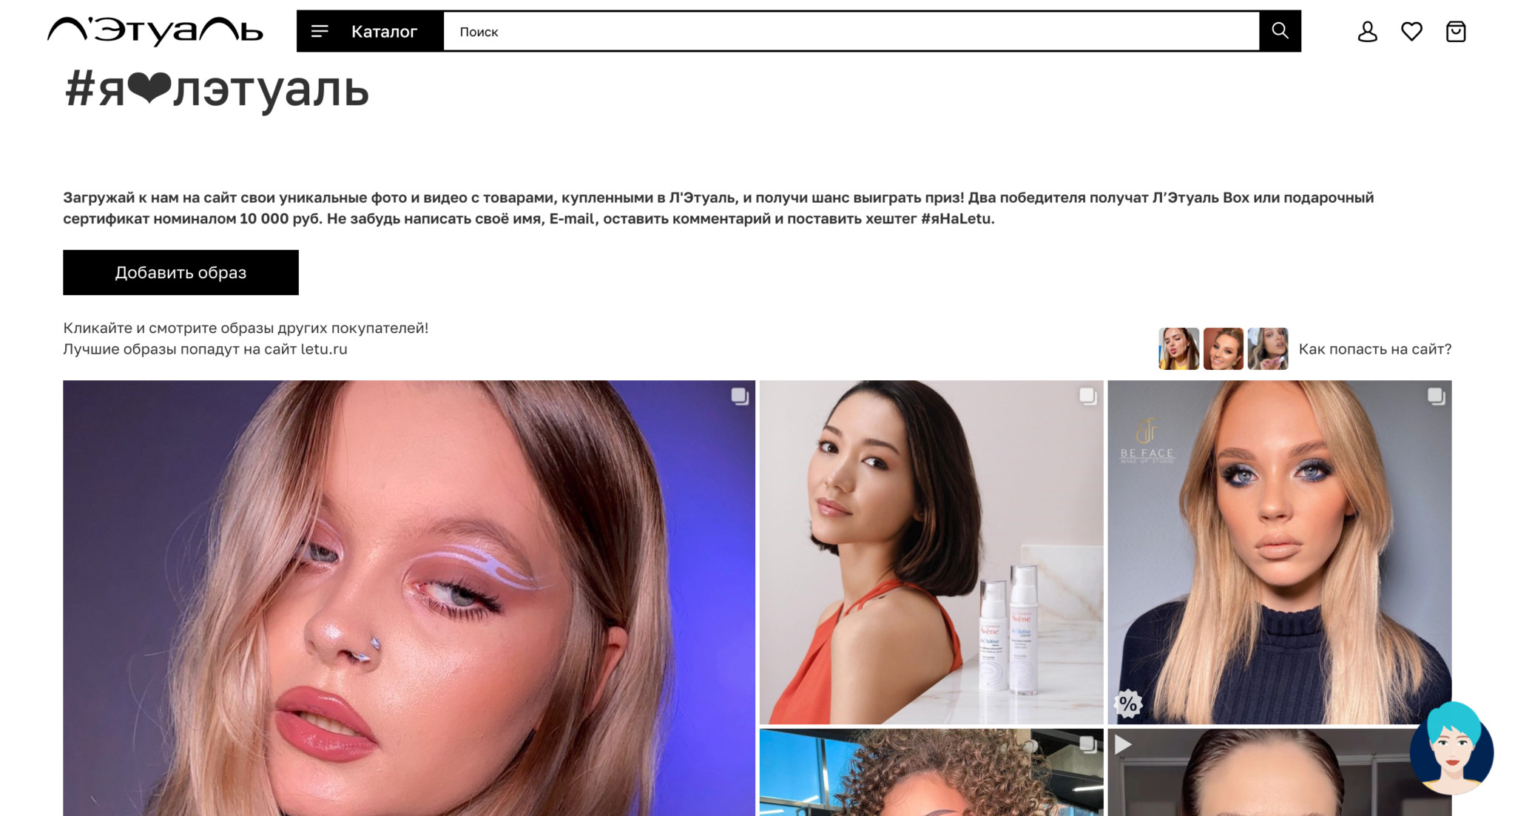Open the curly hair photo
1515x816 pixels.
pos(931,772)
